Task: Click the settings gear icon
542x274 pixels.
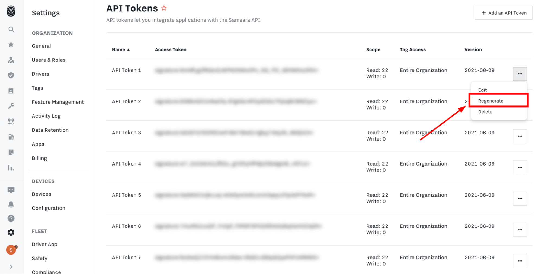Action: coord(11,232)
